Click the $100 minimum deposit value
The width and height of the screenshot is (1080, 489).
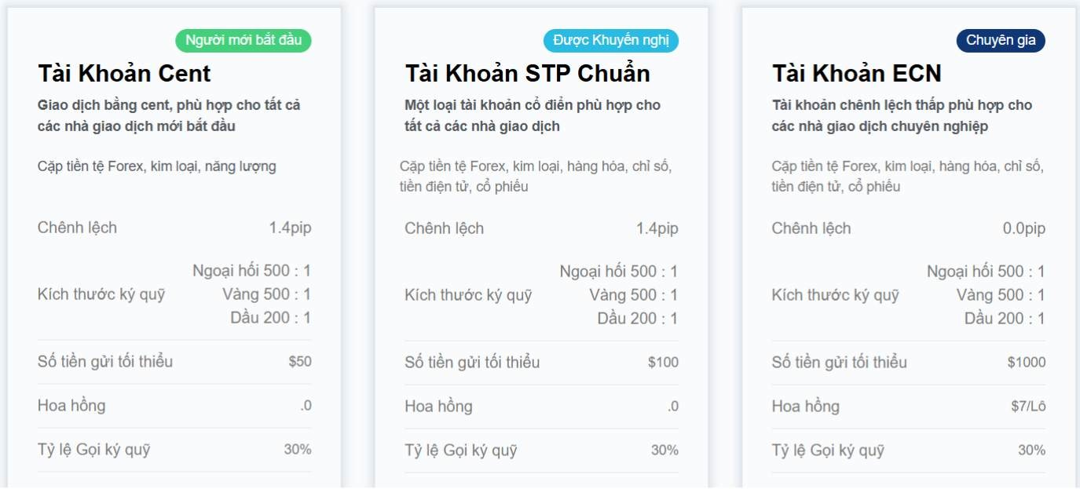pos(663,363)
